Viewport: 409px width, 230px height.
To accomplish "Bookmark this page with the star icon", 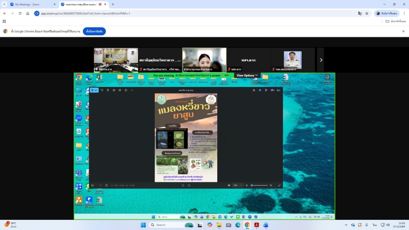I will click(368, 13).
